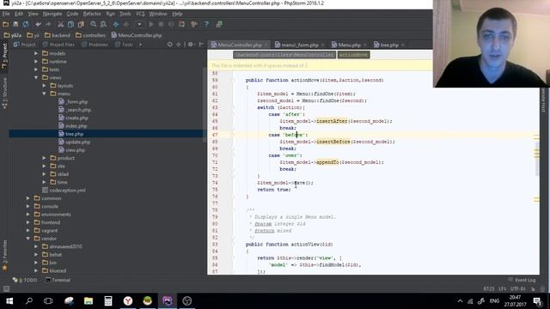This screenshot has width=550, height=309.
Task: Click the hide Project panel icon
Action: [x=201, y=45]
